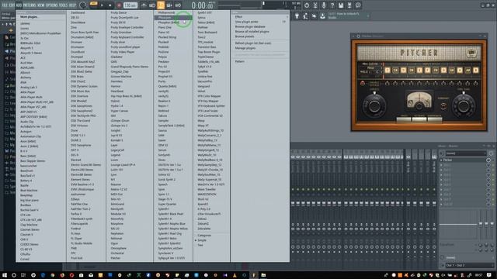497x279 pixels.
Task: Click the FL Studio taskbar icon
Action: click(254, 275)
